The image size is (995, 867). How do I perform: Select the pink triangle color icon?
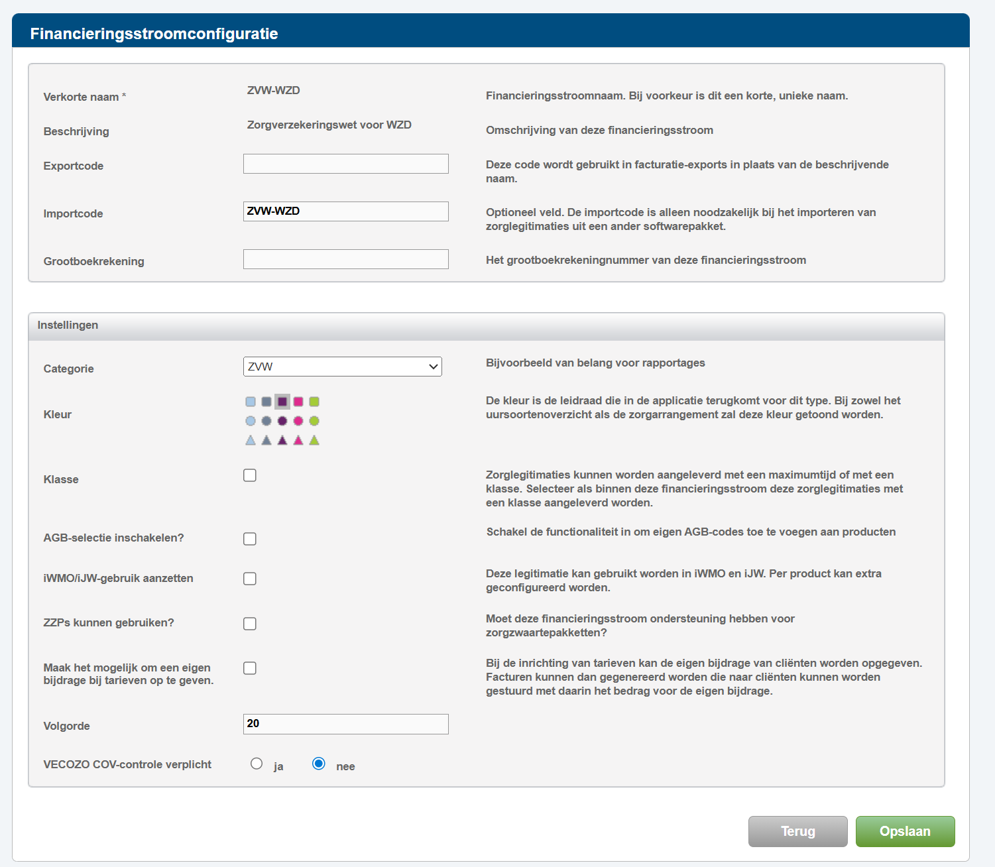coord(298,440)
